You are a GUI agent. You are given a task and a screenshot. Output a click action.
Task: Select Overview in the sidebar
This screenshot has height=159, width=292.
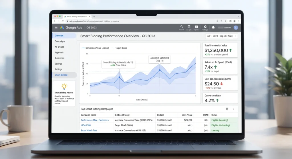[x=64, y=36]
